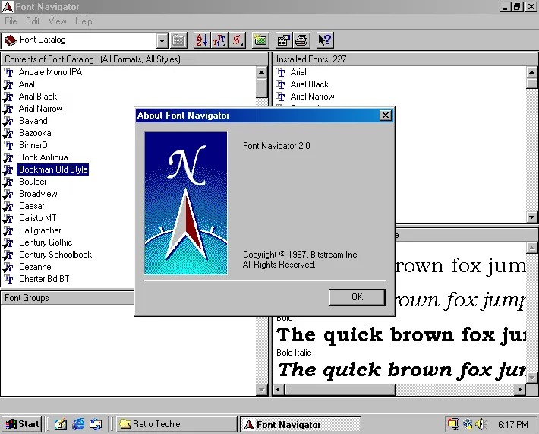This screenshot has height=434, width=539.
Task: Click the Sort fonts A-Z toolbar icon
Action: tap(202, 40)
